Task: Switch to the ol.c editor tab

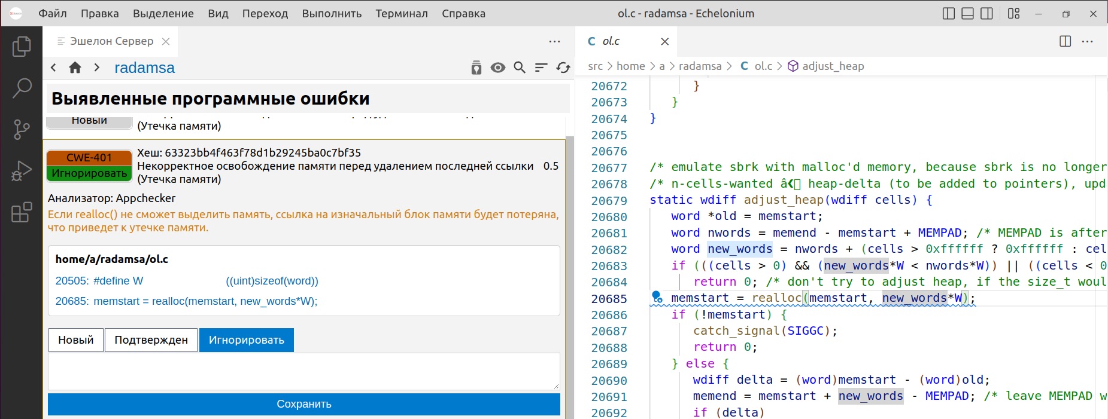Action: (x=611, y=41)
